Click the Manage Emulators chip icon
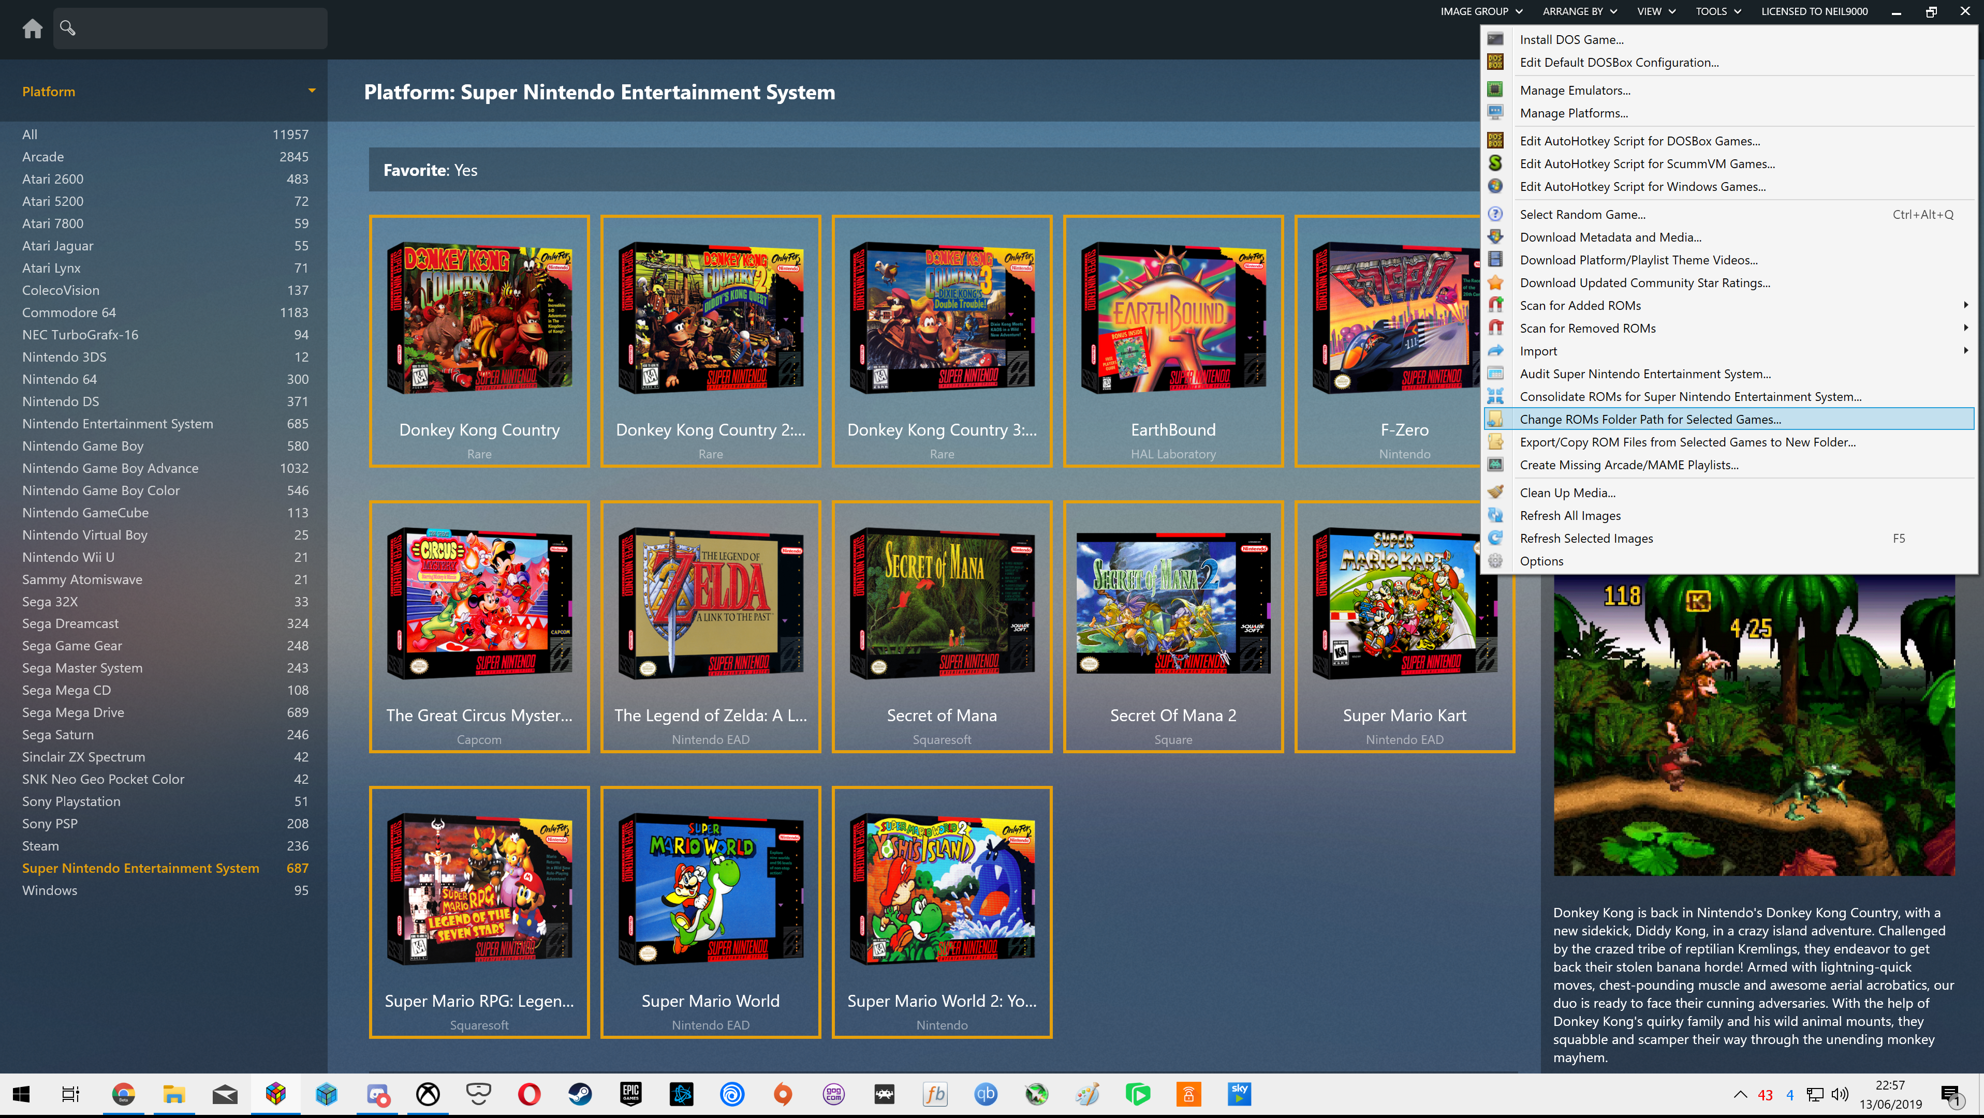 (x=1495, y=90)
